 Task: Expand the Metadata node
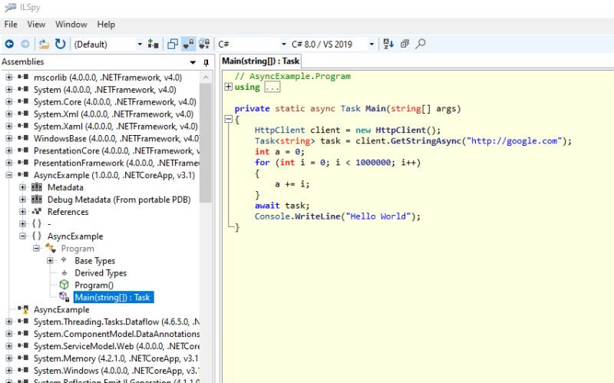tap(23, 187)
